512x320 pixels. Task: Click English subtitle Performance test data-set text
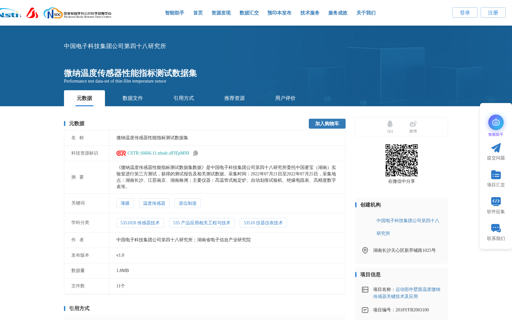point(115,81)
